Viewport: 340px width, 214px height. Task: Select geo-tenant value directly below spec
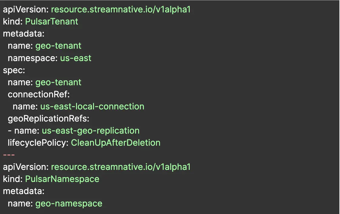(x=58, y=82)
